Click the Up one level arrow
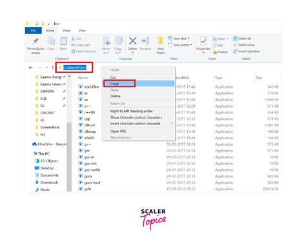 (53, 68)
